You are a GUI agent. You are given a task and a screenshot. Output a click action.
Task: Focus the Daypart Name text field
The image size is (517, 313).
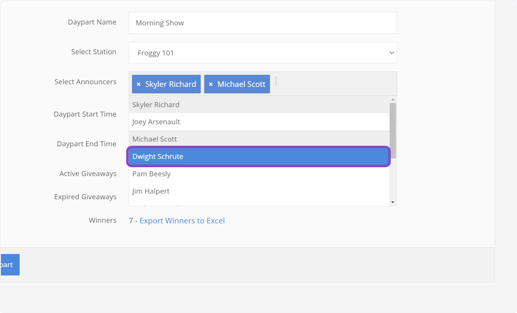pos(262,23)
